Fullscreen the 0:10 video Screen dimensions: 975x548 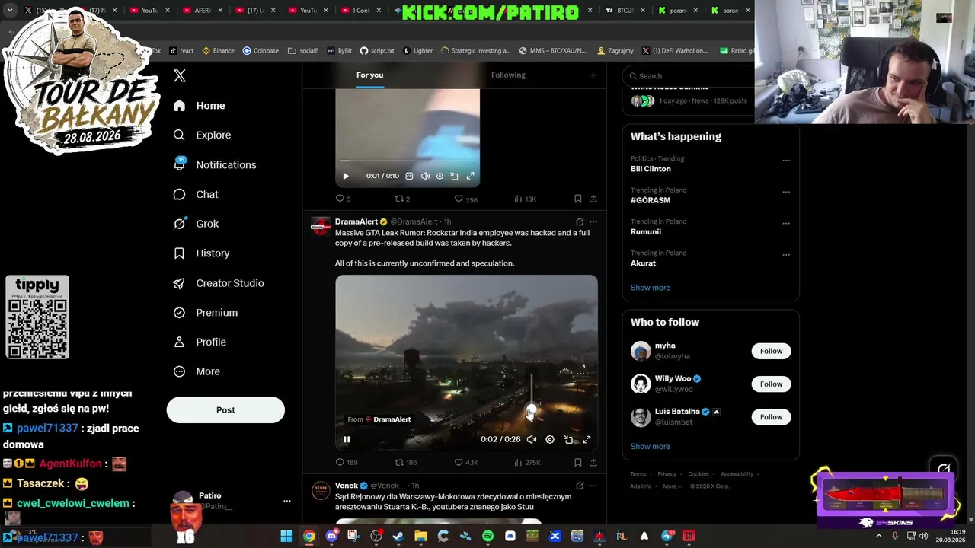(470, 176)
